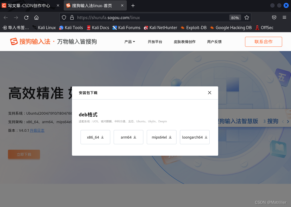Image resolution: width=291 pixels, height=207 pixels.
Task: Bookmark this page with the star
Action: pos(247,18)
